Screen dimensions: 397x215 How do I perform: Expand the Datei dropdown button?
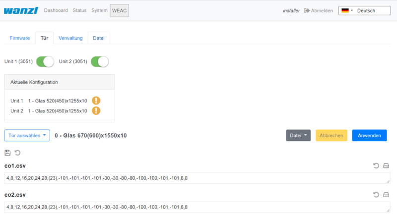[298, 135]
